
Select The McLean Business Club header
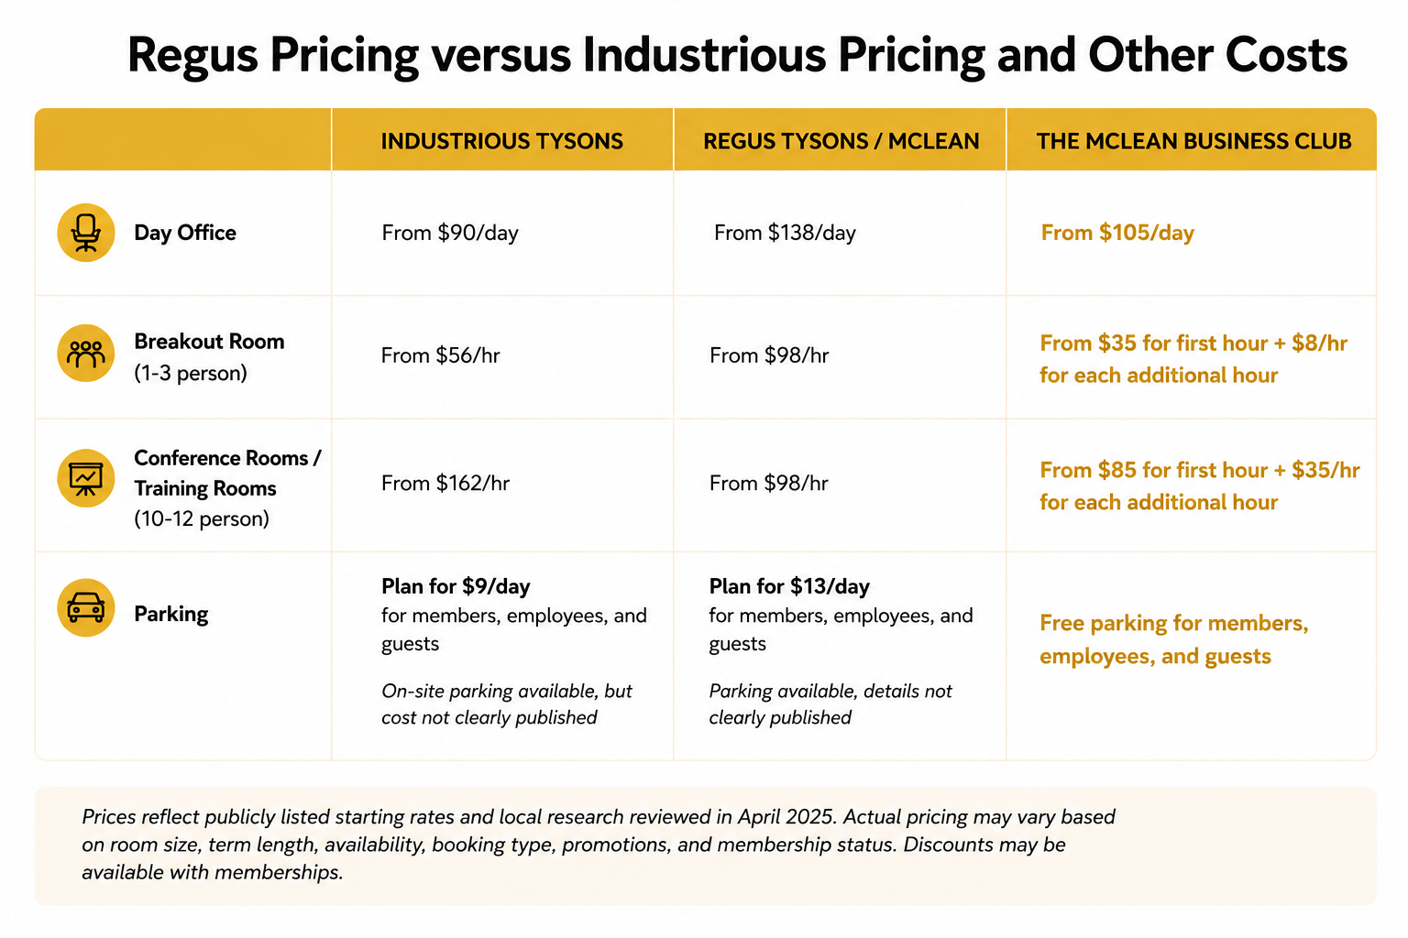[x=1194, y=141]
